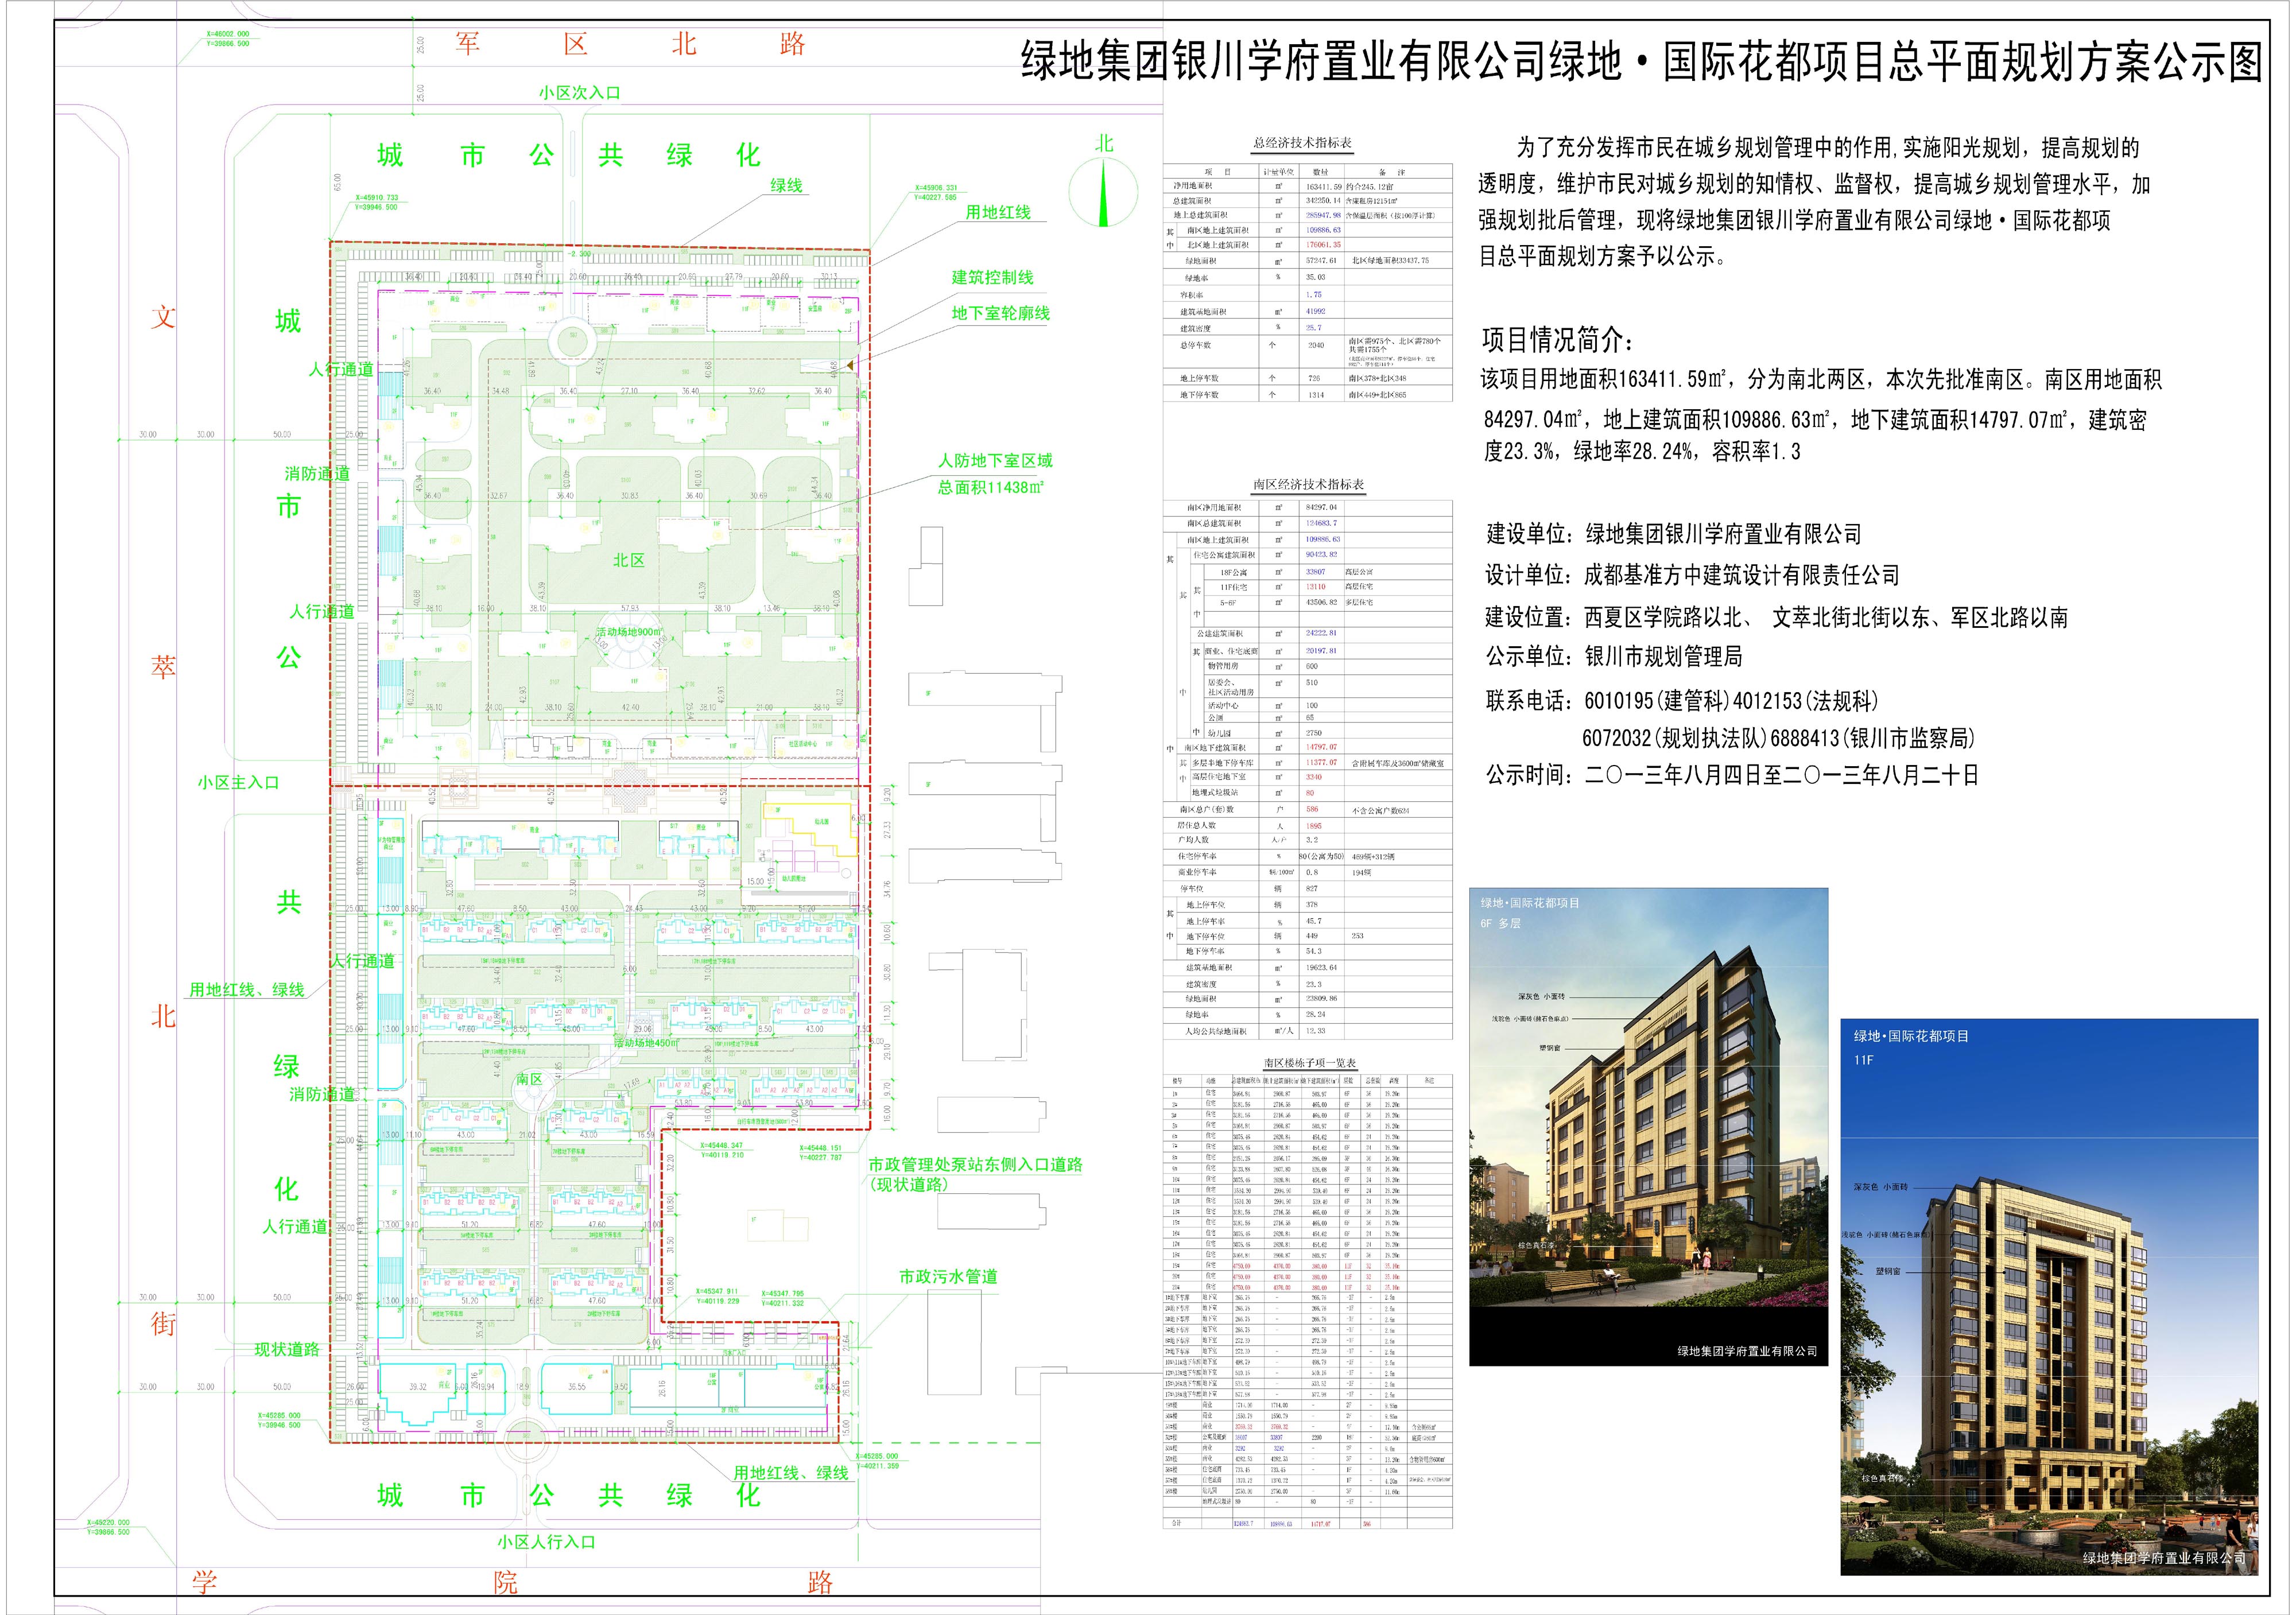Viewport: 2296px width, 1615px height.
Task: Click the X=45910.733 coordinate annotation
Action: tap(375, 202)
